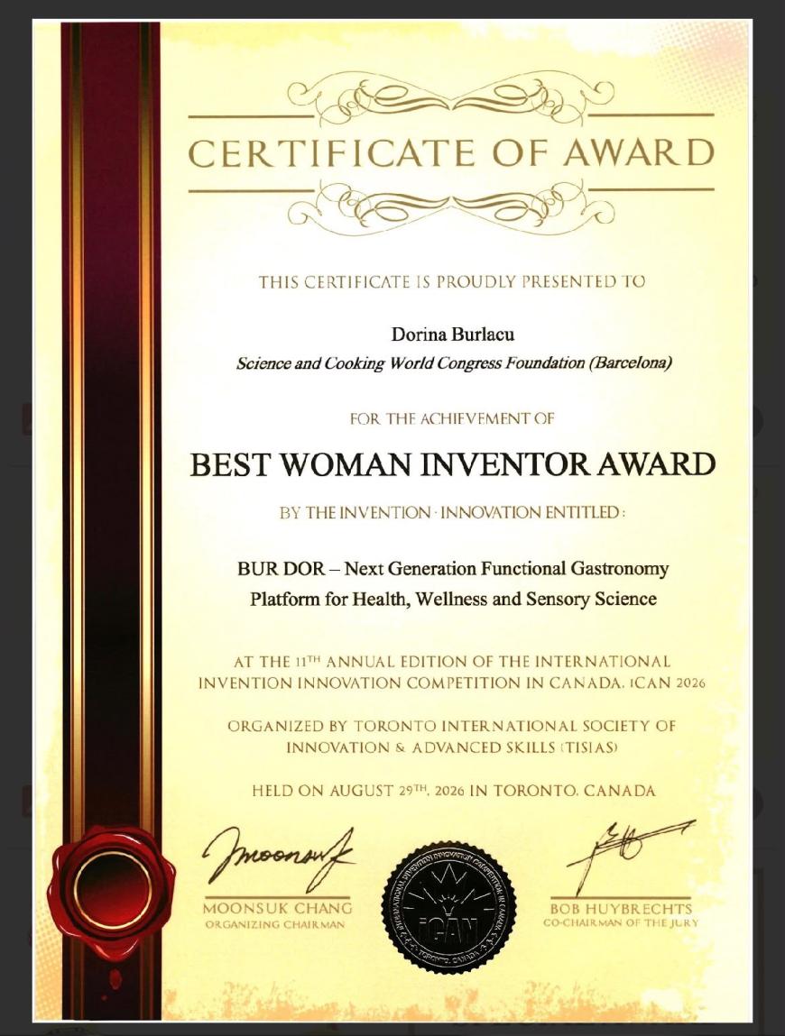Click the 'CERTIFICATE OF AWARD' heading
Image resolution: width=785 pixels, height=1036 pixels.
pyautogui.click(x=452, y=152)
